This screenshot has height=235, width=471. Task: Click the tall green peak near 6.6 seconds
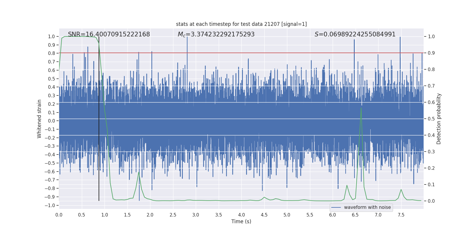[x=361, y=108]
